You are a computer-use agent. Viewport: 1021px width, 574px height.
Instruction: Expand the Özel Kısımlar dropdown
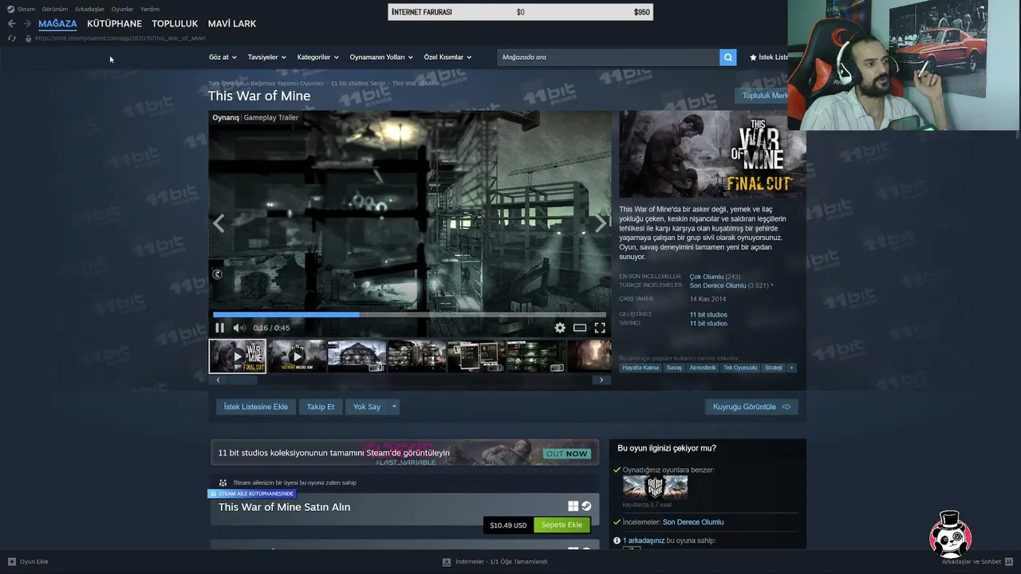tap(447, 57)
